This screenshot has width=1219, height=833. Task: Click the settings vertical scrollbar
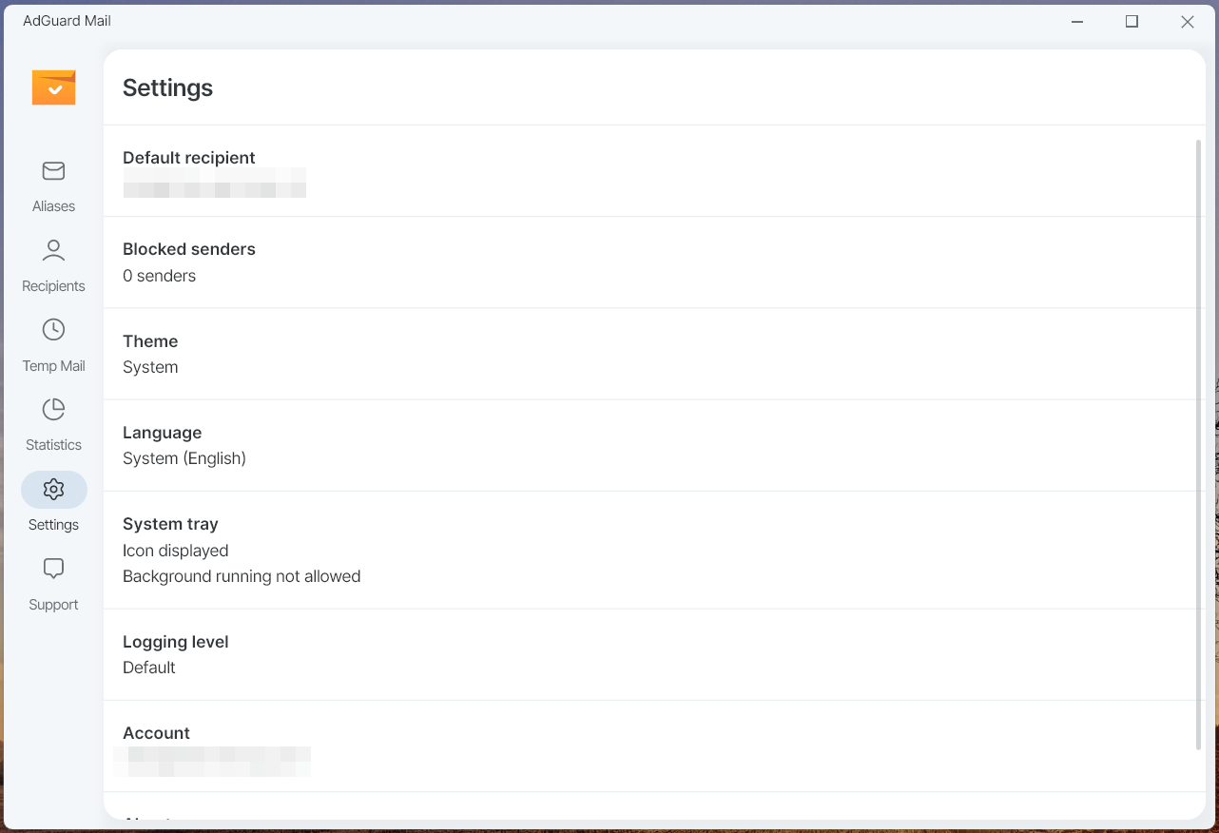coord(1198,445)
